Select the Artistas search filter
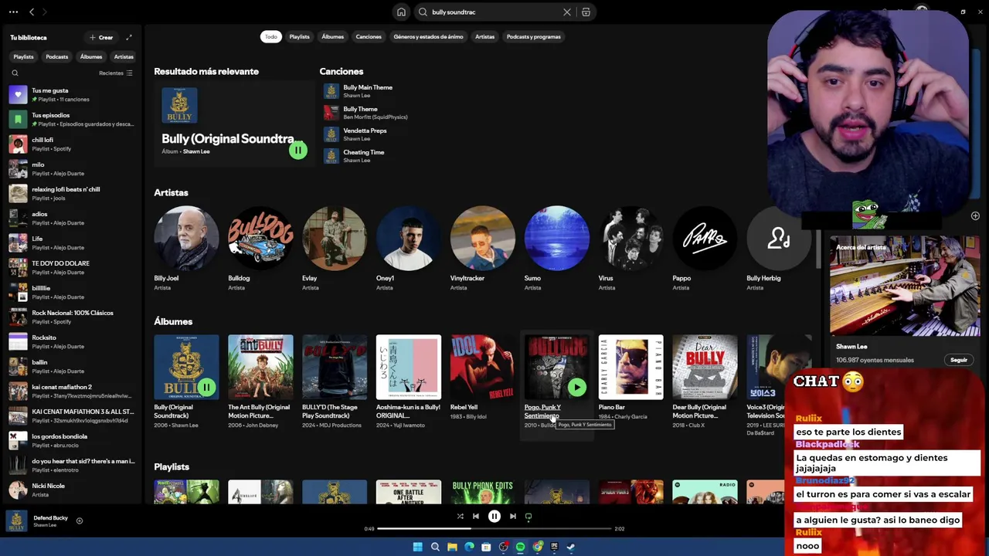The image size is (989, 556). (x=484, y=36)
